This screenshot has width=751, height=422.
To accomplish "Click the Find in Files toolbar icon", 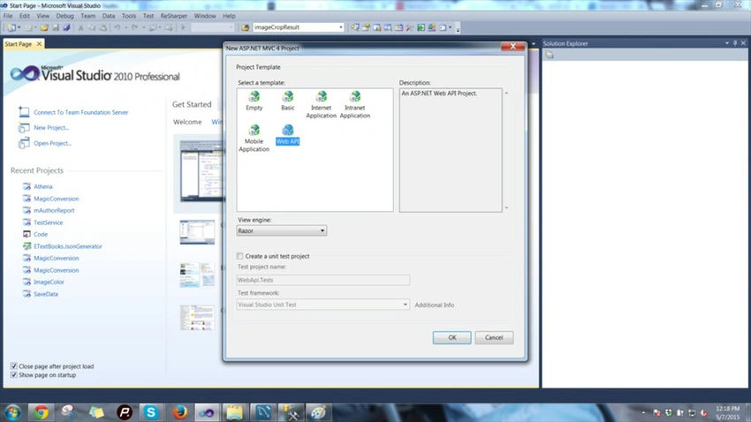I will 246,27.
